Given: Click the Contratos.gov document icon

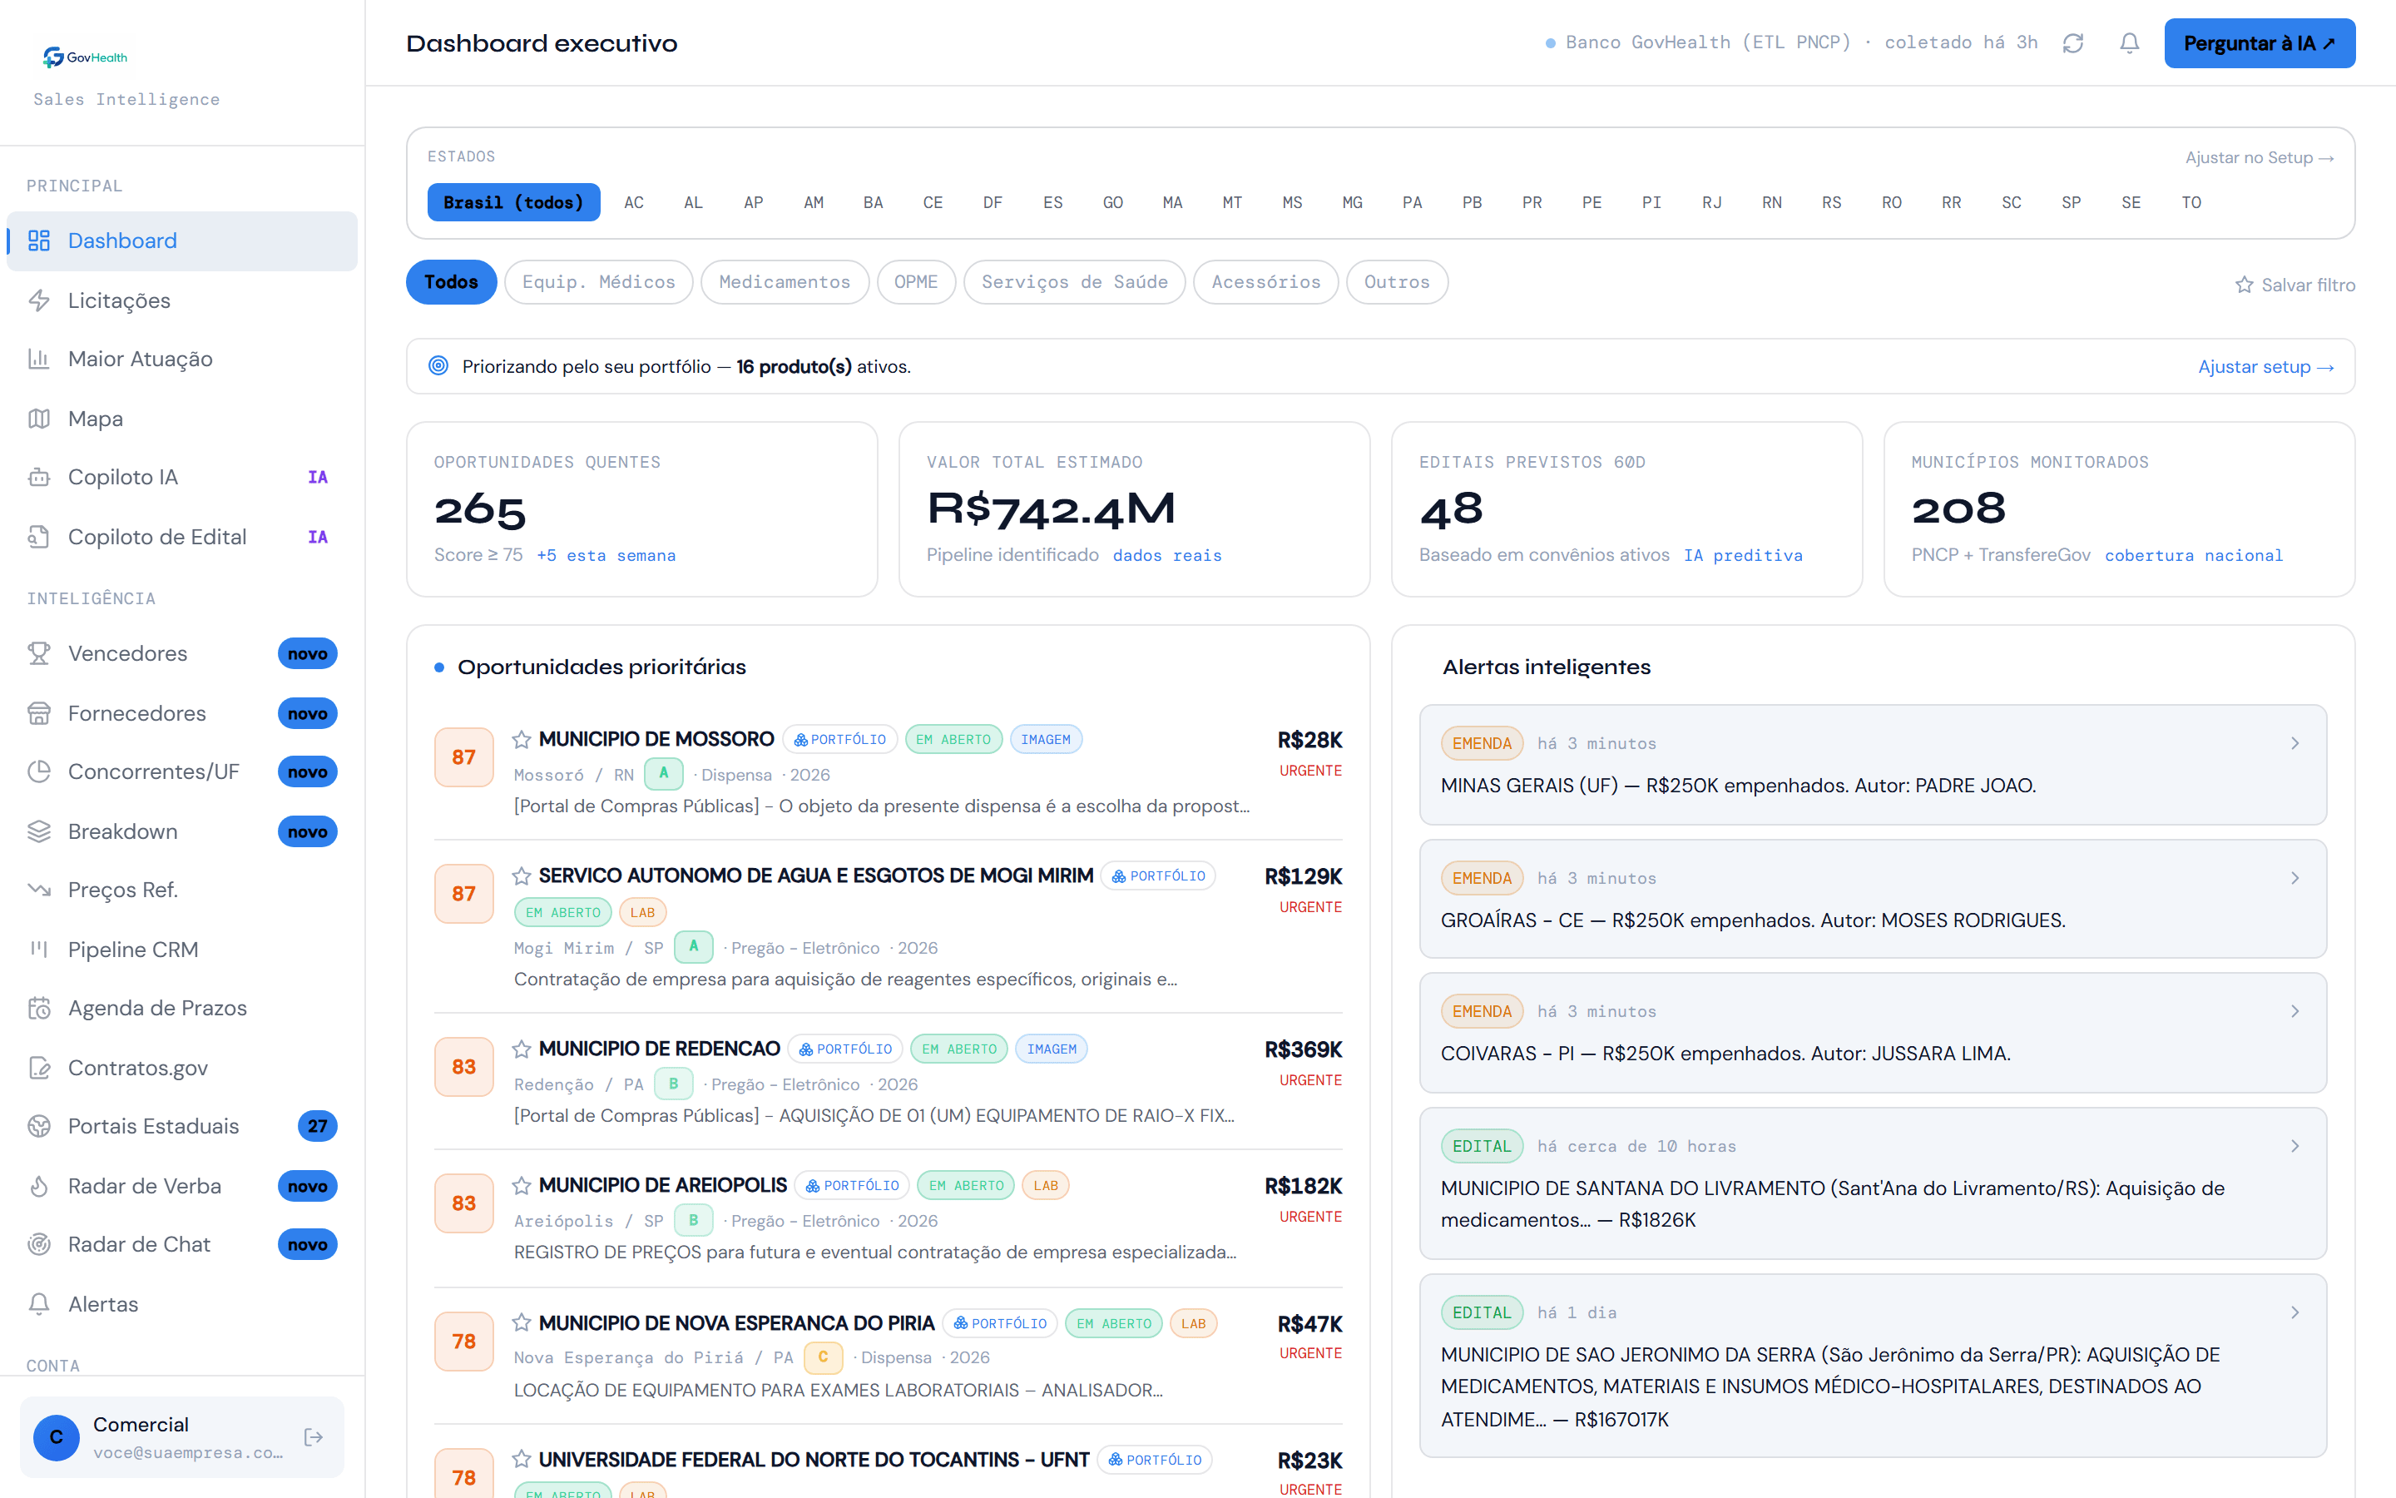Looking at the screenshot, I should click(38, 1068).
